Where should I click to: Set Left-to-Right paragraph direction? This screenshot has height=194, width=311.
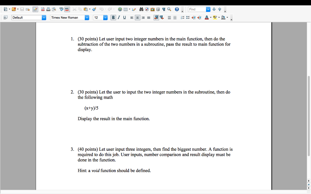click(156, 18)
